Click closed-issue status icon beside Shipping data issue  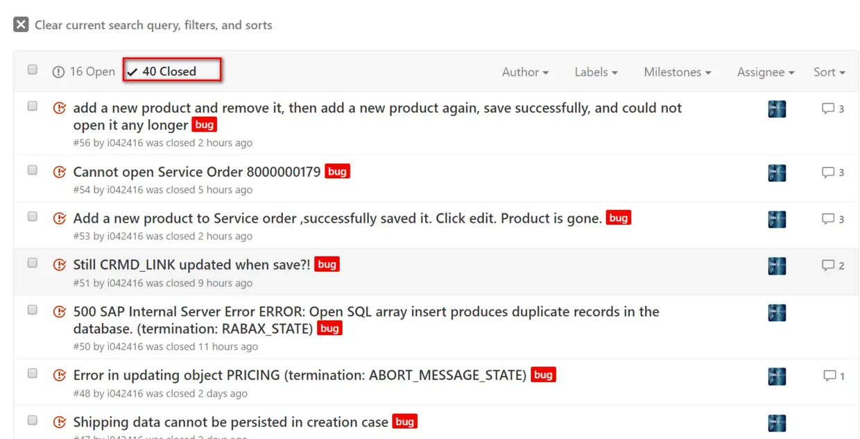click(60, 422)
